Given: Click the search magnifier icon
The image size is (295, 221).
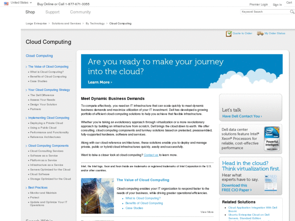Looking at the screenshot, I should click(292, 12).
